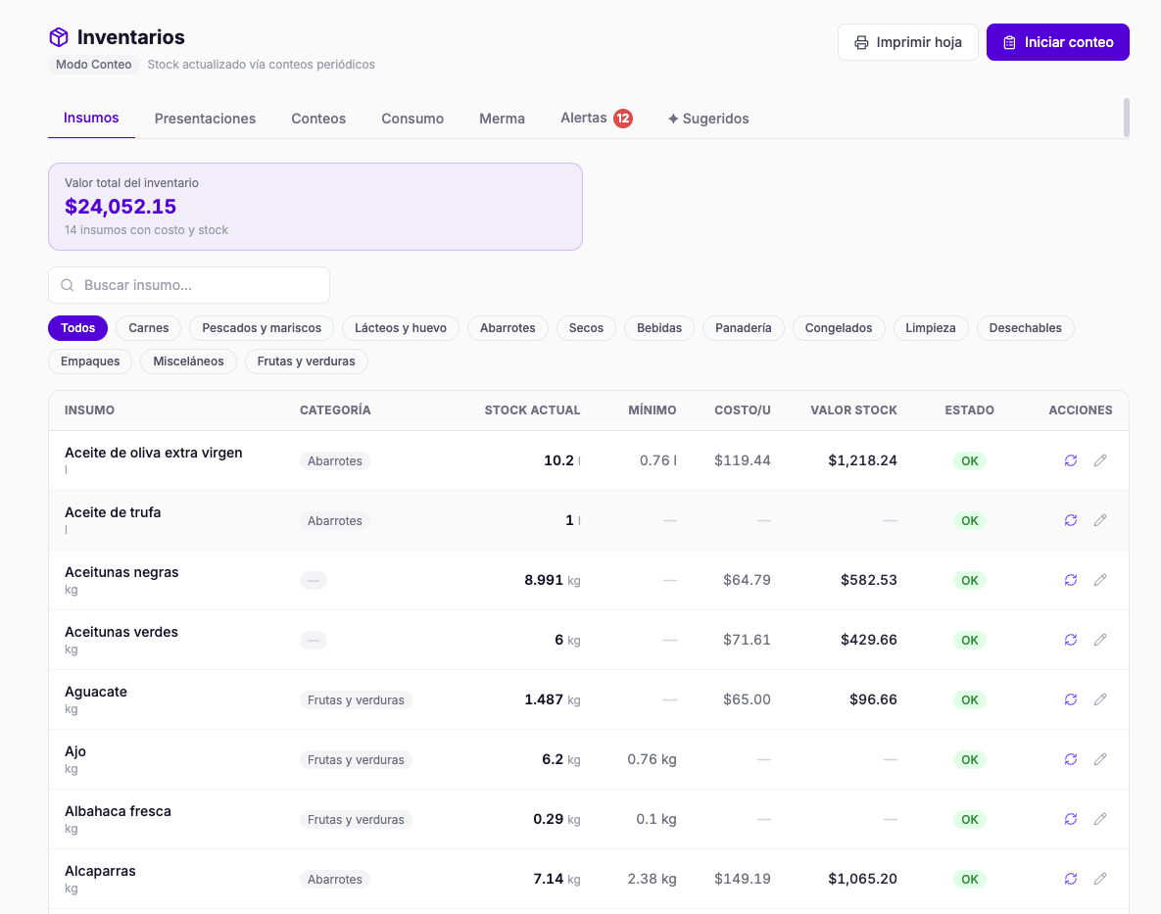The image size is (1161, 914).
Task: Edit Aceitunas verdes with pencil icon
Action: click(1100, 640)
